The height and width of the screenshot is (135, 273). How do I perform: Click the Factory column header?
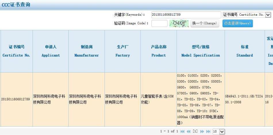122,51
